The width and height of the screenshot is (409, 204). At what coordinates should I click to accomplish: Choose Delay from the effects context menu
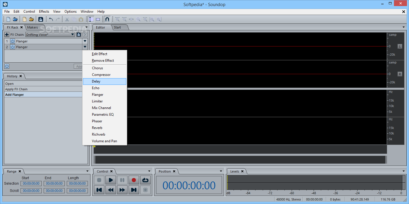click(x=105, y=81)
